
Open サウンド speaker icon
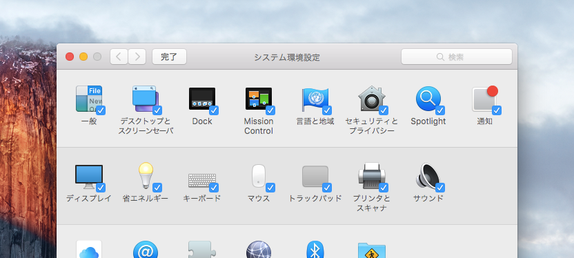(x=428, y=176)
